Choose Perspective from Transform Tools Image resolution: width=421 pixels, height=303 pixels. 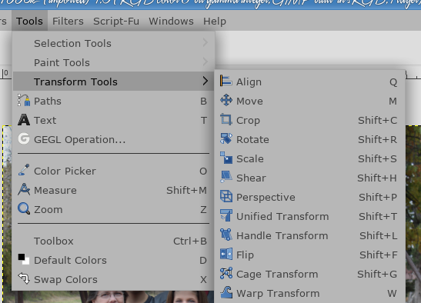click(309, 197)
